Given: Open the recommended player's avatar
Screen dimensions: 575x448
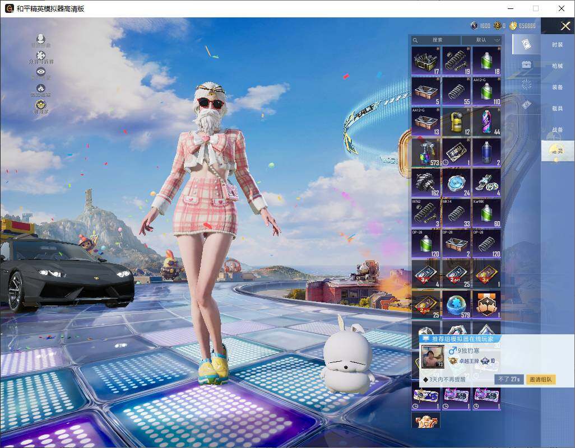Looking at the screenshot, I should click(x=433, y=356).
